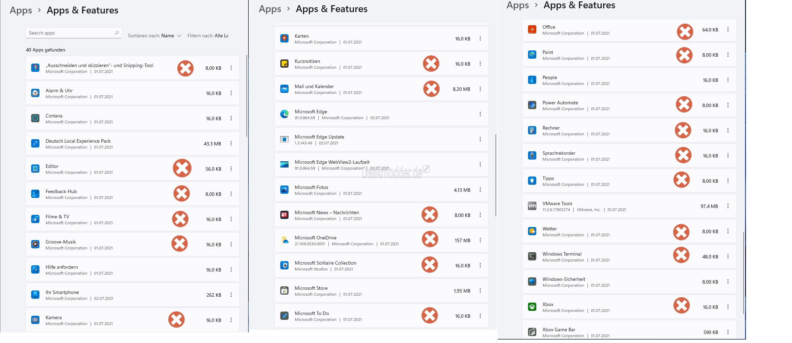Click the VMware Tools icon
The height and width of the screenshot is (343, 792).
point(532,206)
